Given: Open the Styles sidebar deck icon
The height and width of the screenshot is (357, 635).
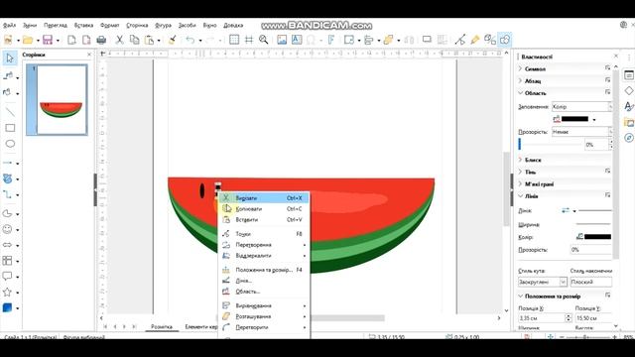Looking at the screenshot, I should [x=629, y=106].
